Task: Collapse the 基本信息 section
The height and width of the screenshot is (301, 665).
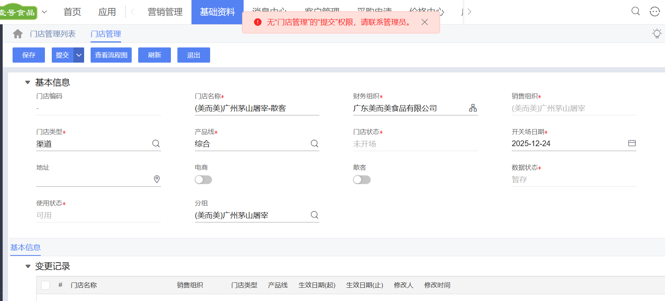Action: 27,82
